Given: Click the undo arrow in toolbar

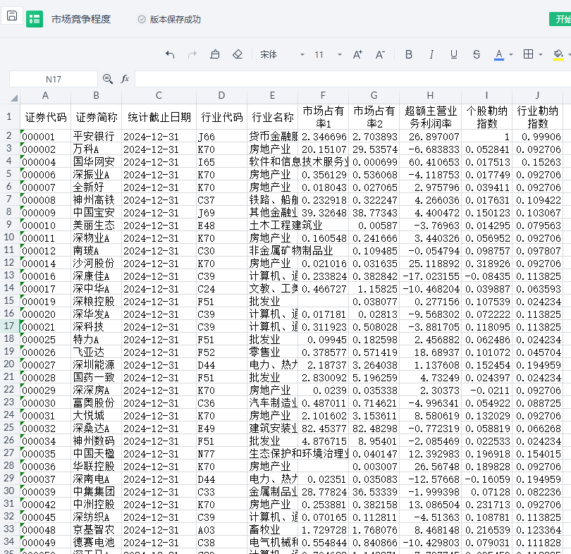Looking at the screenshot, I should pyautogui.click(x=170, y=54).
